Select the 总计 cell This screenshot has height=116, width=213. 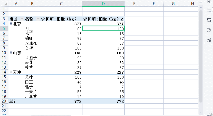(16, 101)
